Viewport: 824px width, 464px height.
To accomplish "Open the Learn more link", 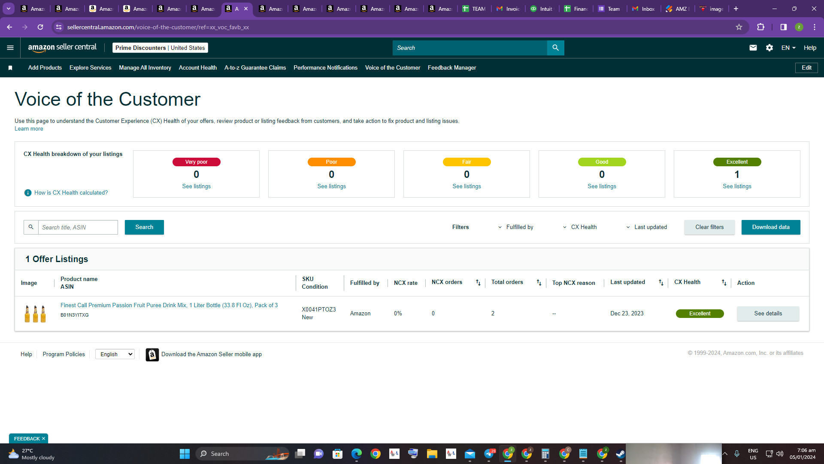I will click(x=29, y=129).
